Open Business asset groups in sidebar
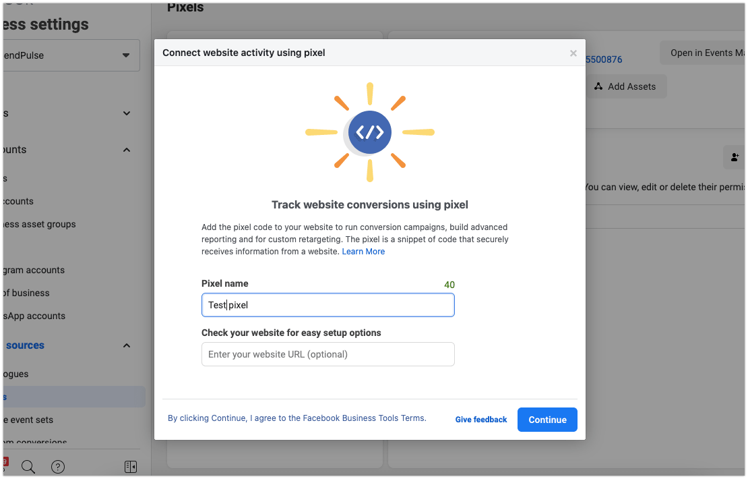 (39, 224)
